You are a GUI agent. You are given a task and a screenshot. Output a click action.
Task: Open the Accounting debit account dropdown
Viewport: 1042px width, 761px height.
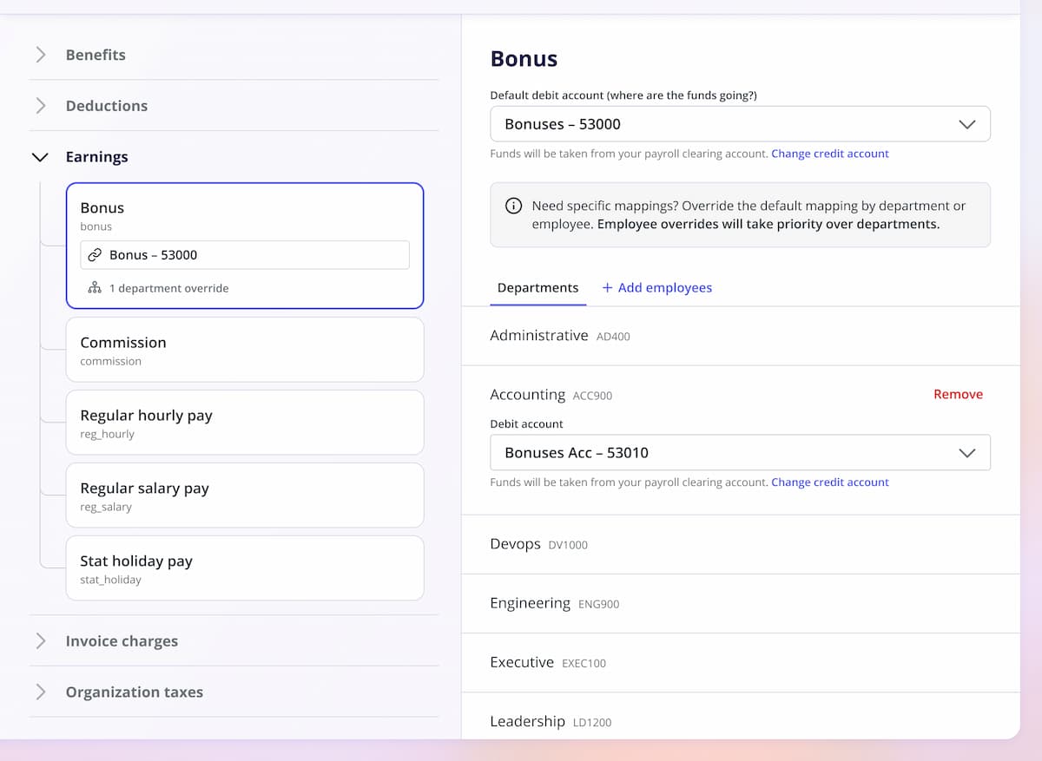point(740,453)
